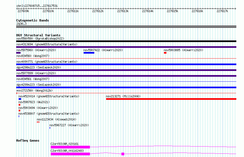Open nsv4090771 (gnomADStructuralVariants) label
Image resolution: width=244 pixels, height=157 pixels.
47,62
